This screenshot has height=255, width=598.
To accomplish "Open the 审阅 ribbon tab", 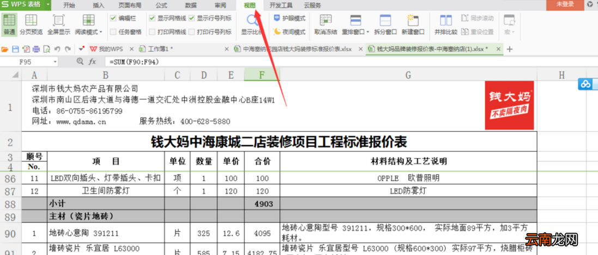I will pyautogui.click(x=220, y=5).
